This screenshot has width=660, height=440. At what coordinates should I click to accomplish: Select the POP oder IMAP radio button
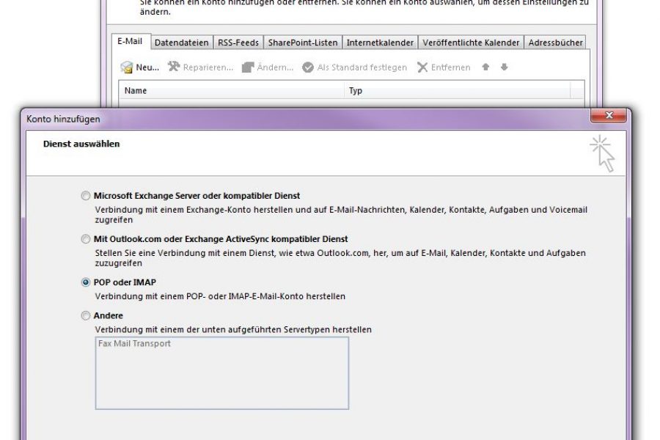tap(86, 282)
